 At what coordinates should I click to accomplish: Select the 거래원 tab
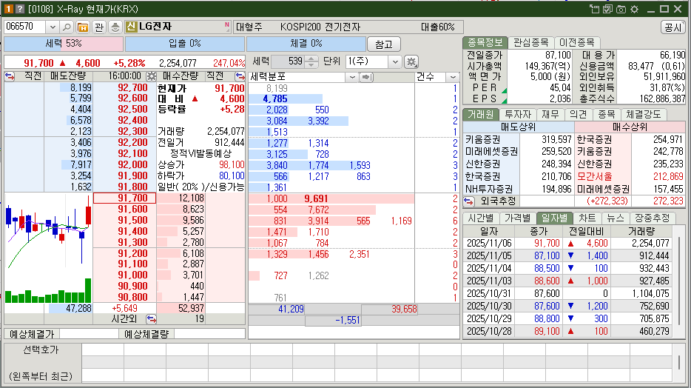coord(481,114)
